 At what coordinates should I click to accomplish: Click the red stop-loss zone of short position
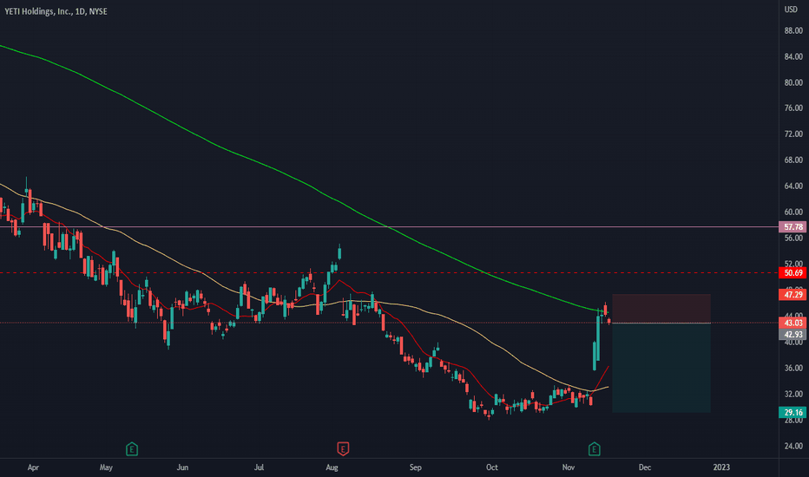(x=661, y=309)
